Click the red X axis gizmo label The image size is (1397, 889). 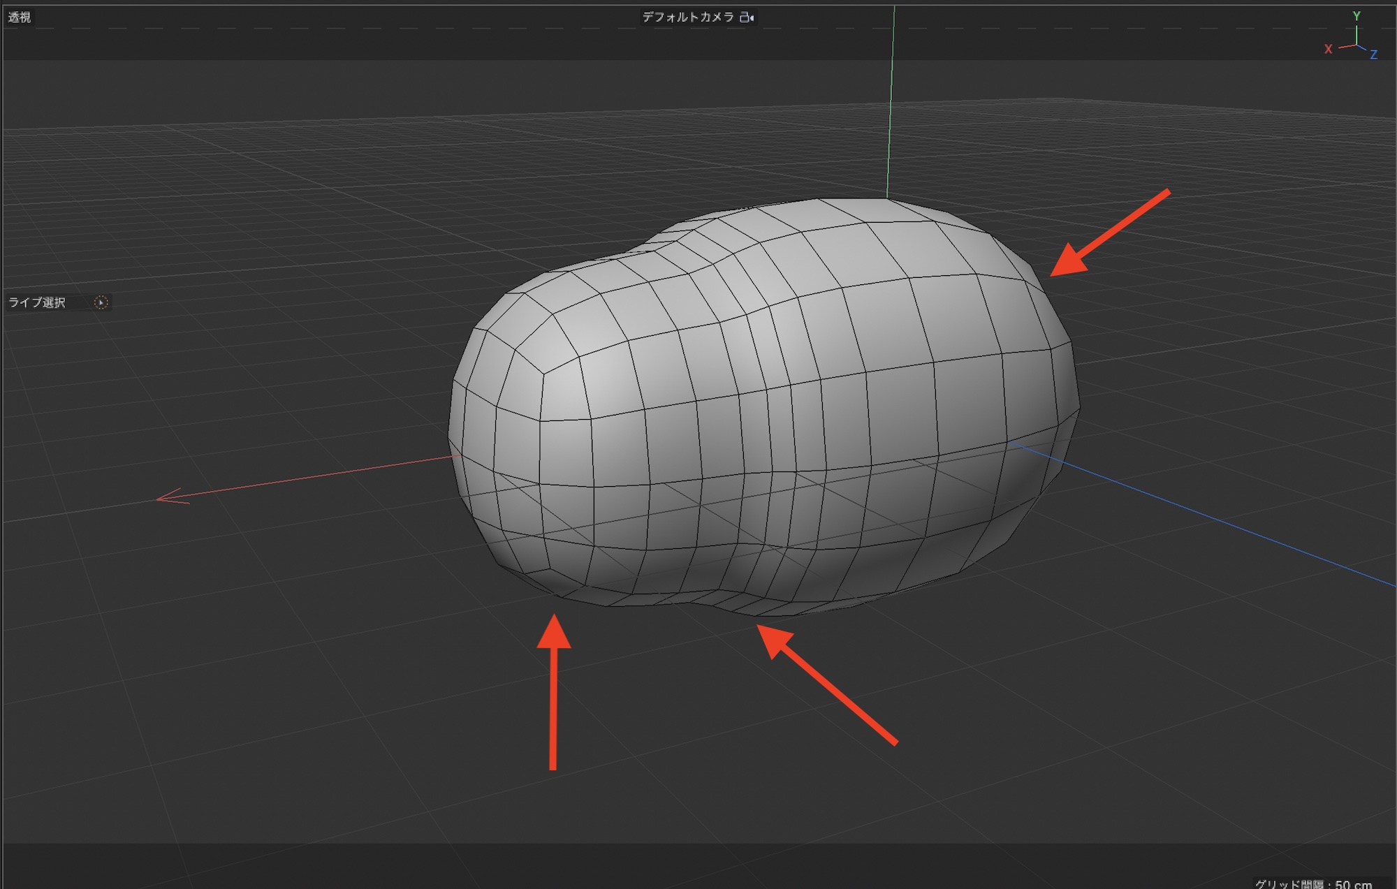click(x=1328, y=49)
